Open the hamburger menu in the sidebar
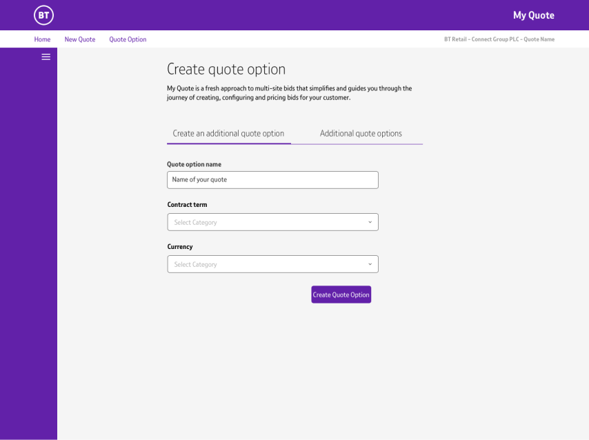Image resolution: width=589 pixels, height=440 pixels. [x=46, y=57]
